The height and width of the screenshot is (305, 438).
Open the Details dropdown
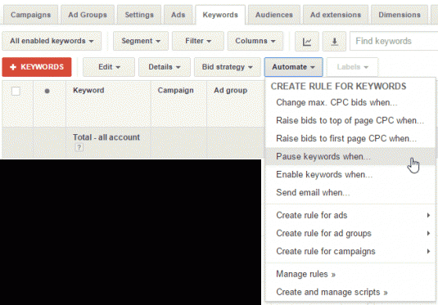click(x=165, y=67)
